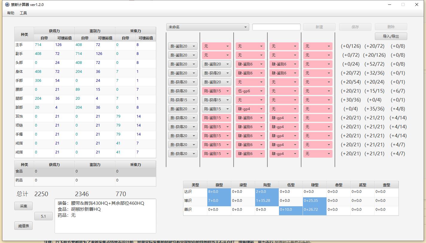Click the 保存 button
Screen dimensions: 426x243
tap(355, 27)
